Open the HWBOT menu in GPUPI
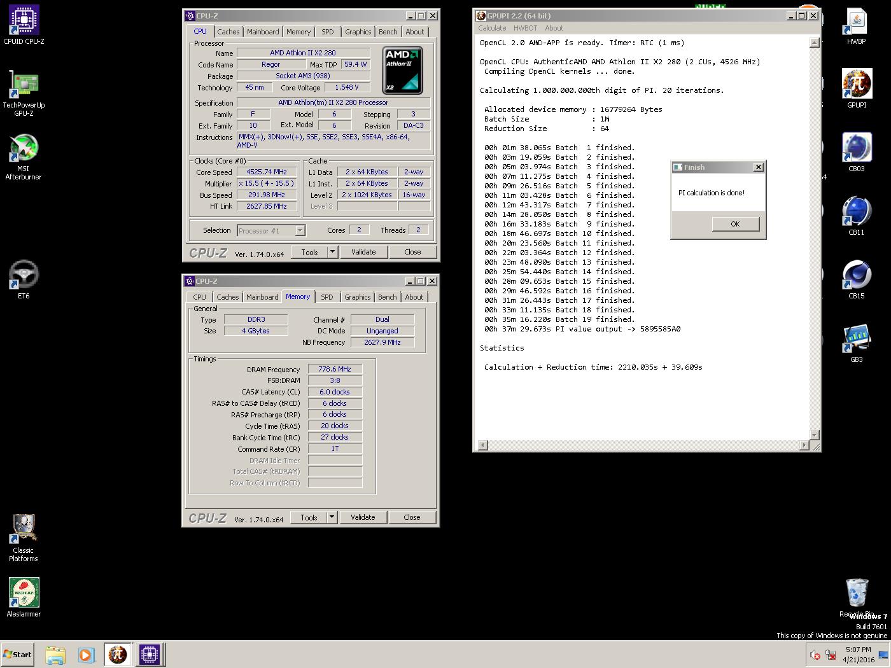Screen dimensions: 891x668 (x=525, y=28)
